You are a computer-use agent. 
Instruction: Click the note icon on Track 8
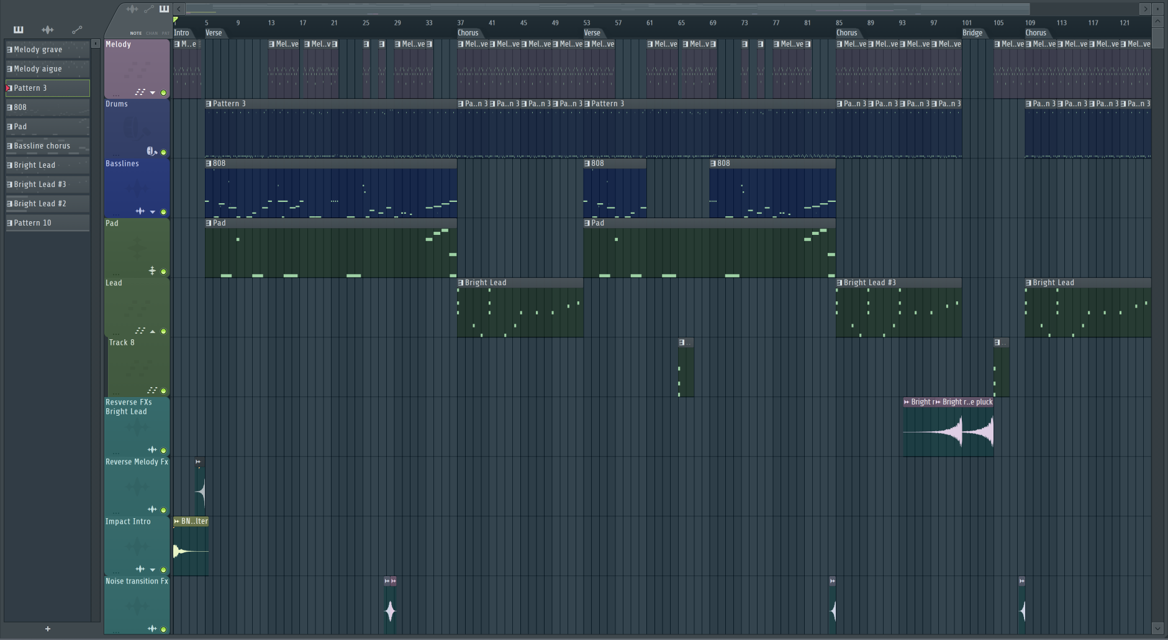pyautogui.click(x=152, y=390)
